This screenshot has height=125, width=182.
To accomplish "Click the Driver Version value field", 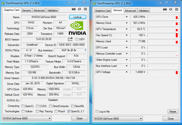I will (53, 78).
